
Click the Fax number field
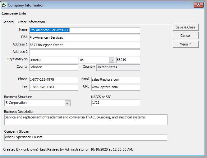point(53,87)
